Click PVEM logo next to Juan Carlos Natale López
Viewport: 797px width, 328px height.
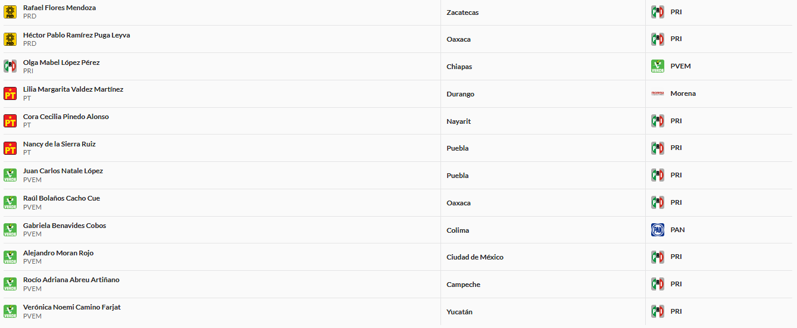click(x=10, y=175)
